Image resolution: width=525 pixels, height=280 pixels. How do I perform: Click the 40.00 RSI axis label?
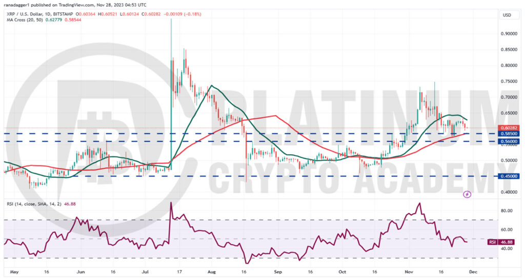(507, 249)
